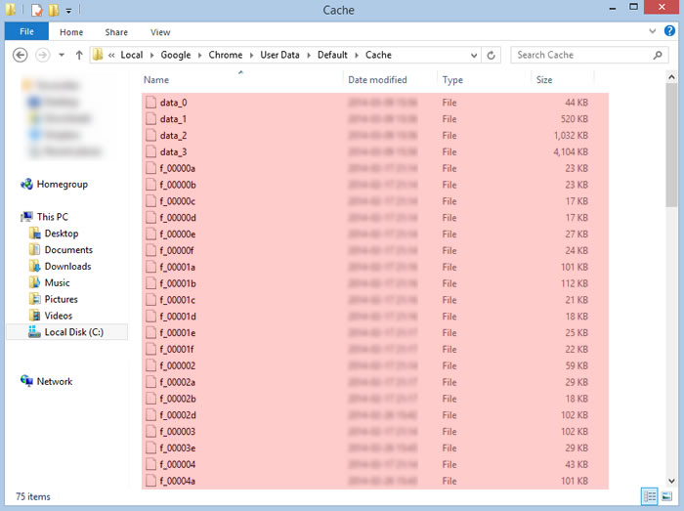The height and width of the screenshot is (511, 684).
Task: Click the data_3 file icon
Action: pyautogui.click(x=150, y=151)
